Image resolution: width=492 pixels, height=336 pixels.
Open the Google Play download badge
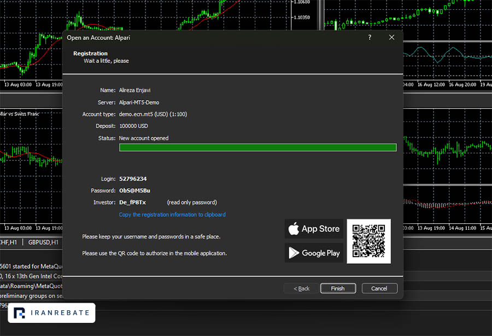314,253
